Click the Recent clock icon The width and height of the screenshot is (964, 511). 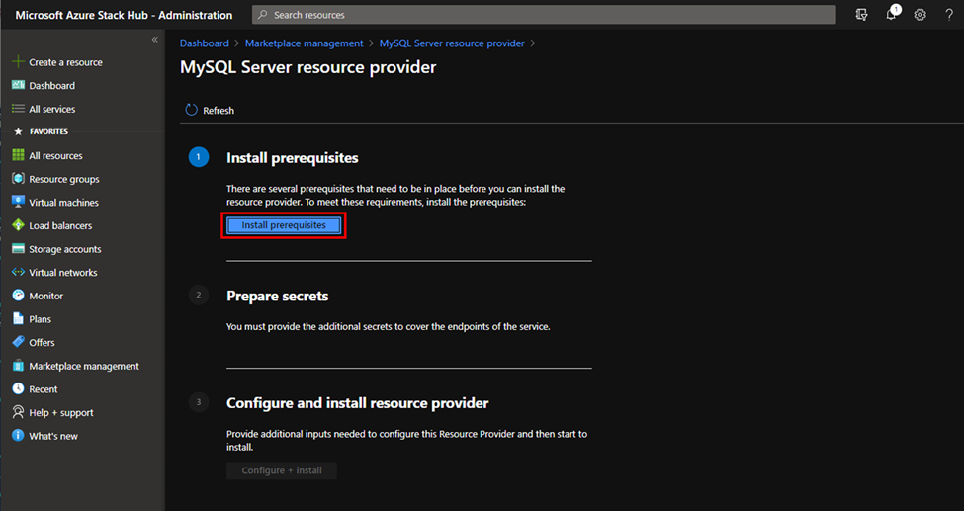point(19,389)
